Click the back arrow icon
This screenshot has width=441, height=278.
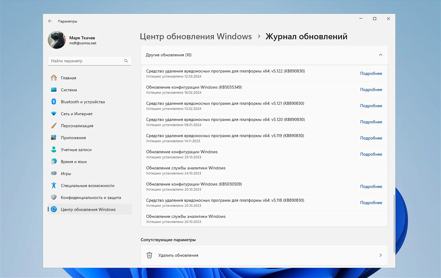pyautogui.click(x=50, y=21)
